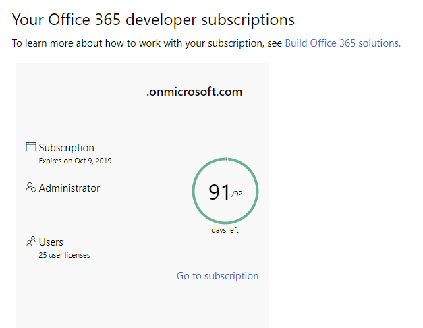Click the Subscription label
The width and height of the screenshot is (423, 328).
[x=66, y=148]
